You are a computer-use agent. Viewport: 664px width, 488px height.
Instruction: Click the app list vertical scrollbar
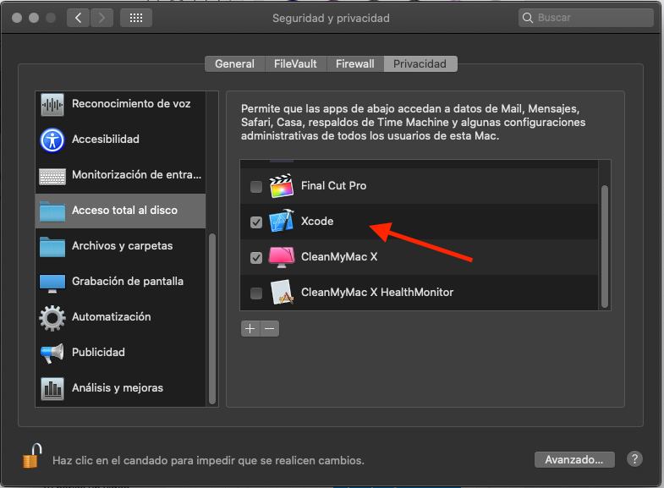click(604, 246)
